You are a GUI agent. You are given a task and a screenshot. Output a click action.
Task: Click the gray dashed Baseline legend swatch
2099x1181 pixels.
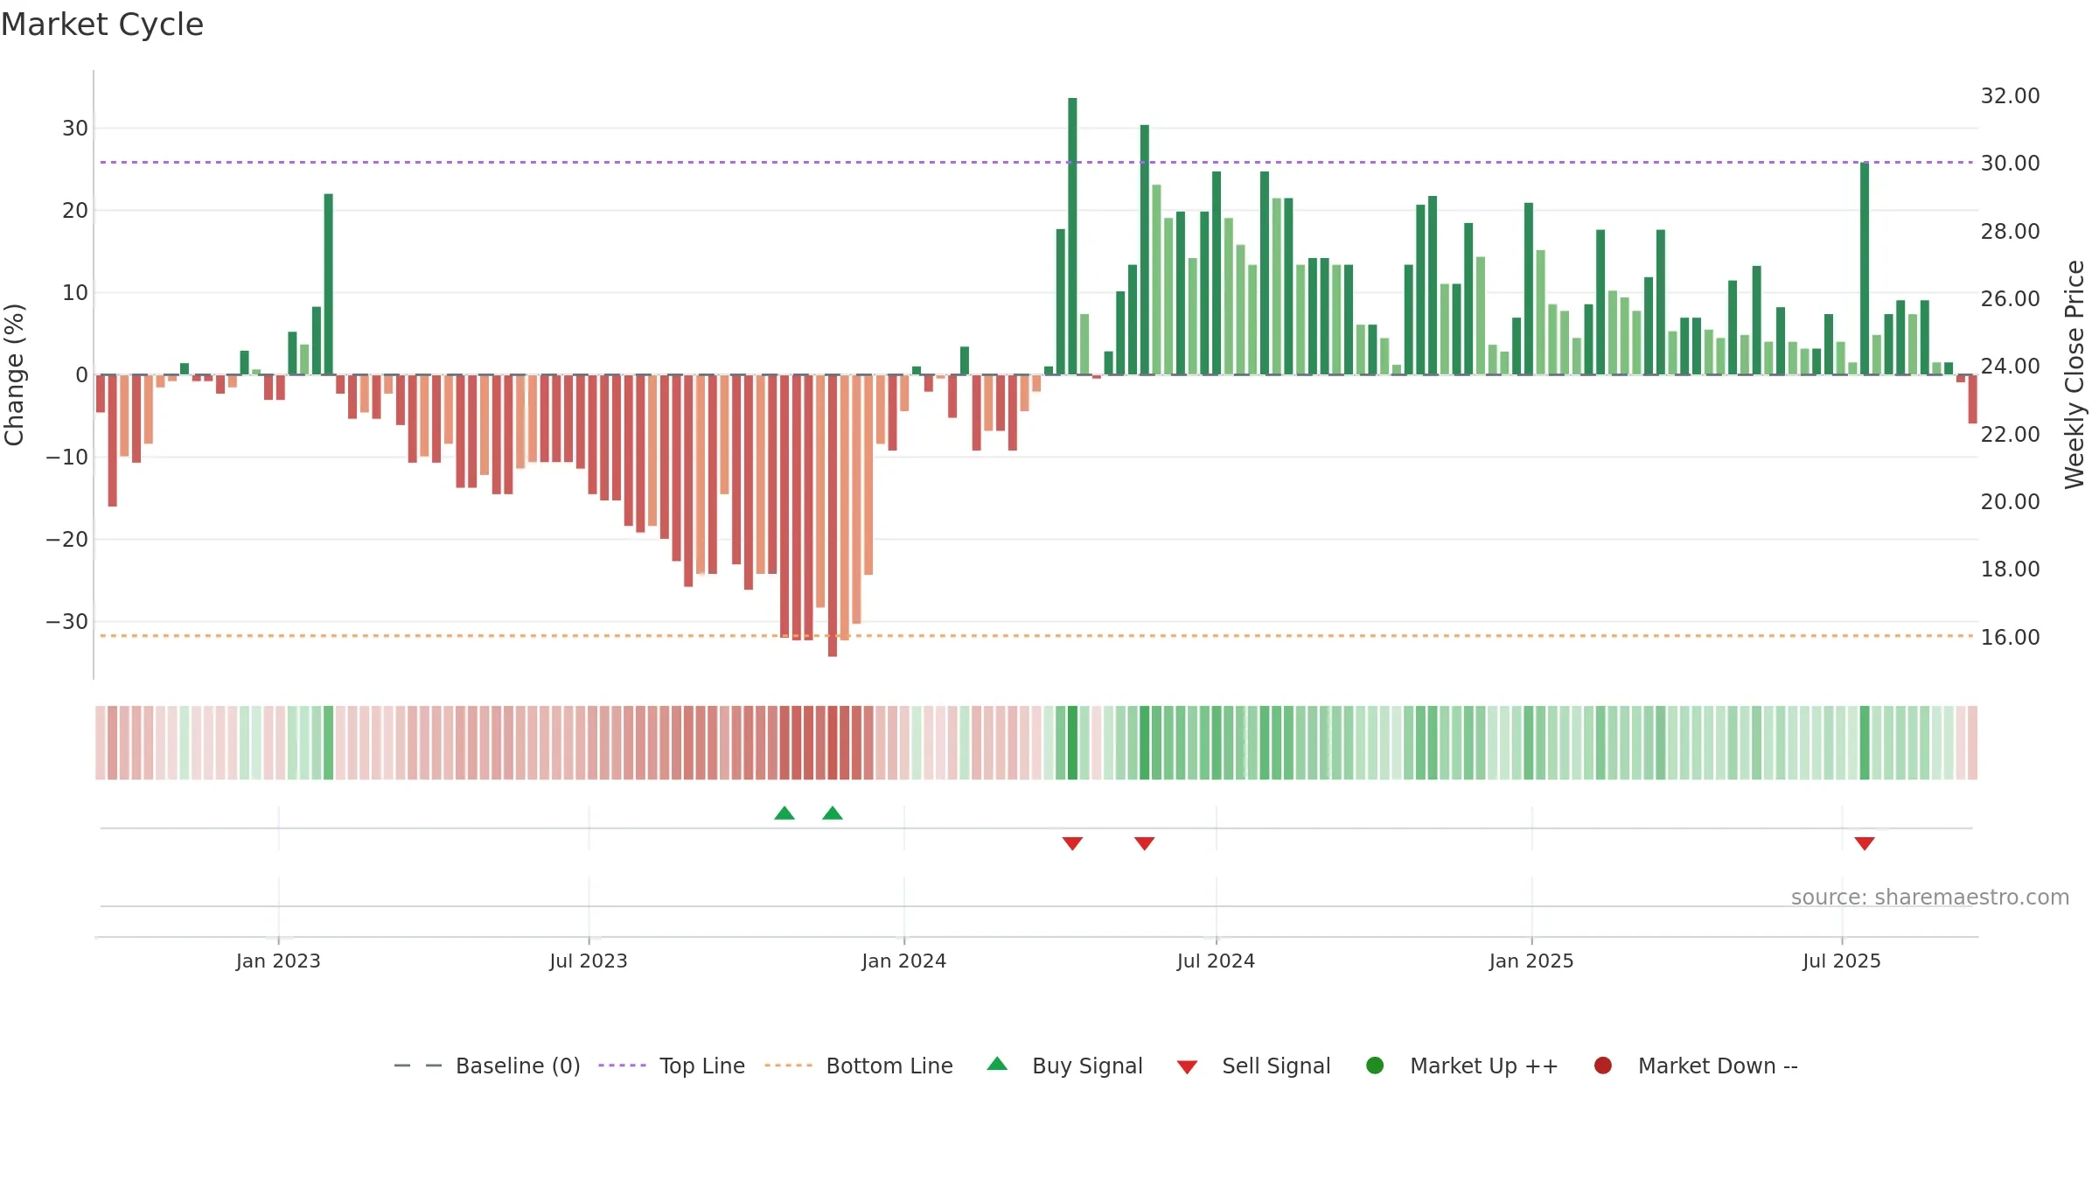[418, 1066]
